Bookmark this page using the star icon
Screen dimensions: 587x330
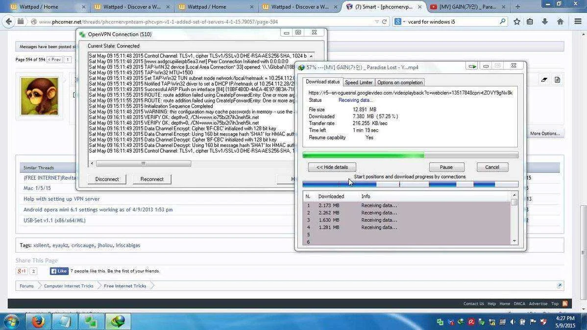tap(516, 22)
